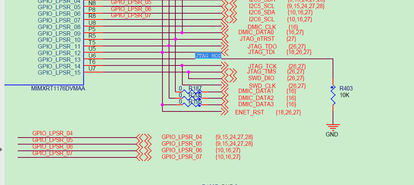Select the junction dot on GPIO_LPSR_12 wire

(162, 53)
